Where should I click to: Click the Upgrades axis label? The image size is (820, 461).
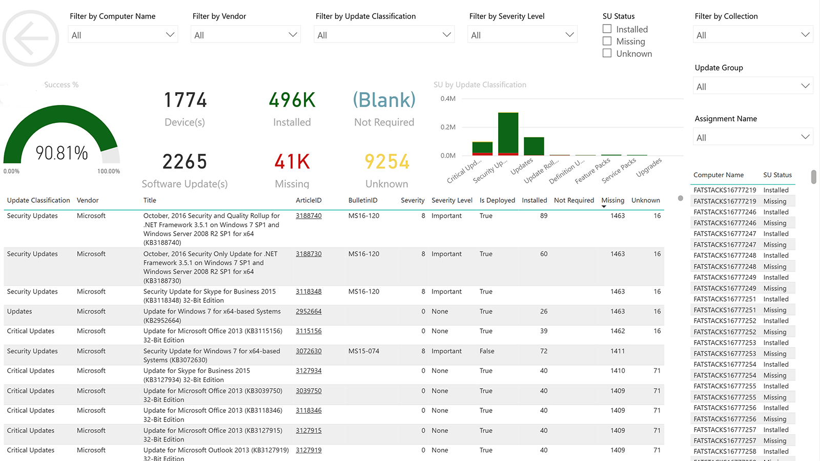tap(649, 167)
